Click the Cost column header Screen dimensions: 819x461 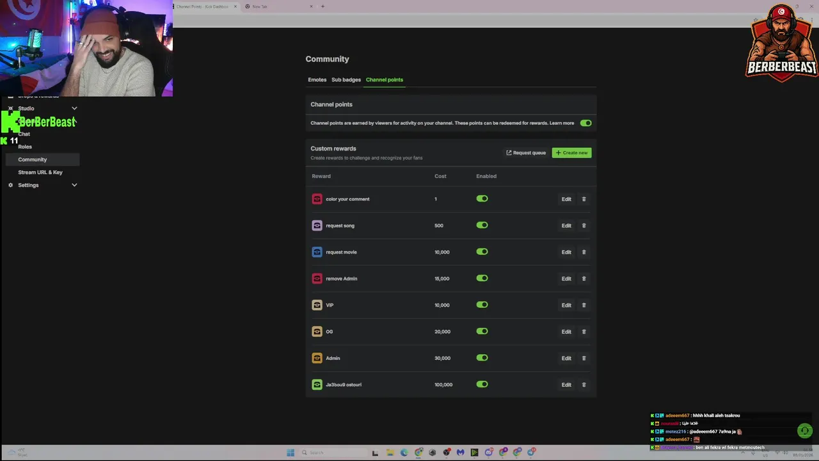pyautogui.click(x=440, y=176)
